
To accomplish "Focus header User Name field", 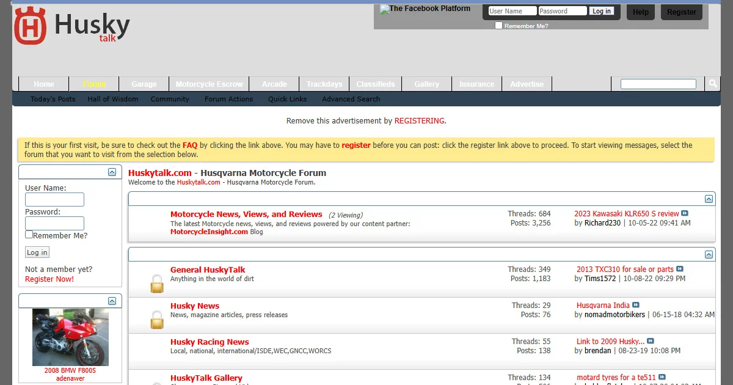I will click(512, 11).
